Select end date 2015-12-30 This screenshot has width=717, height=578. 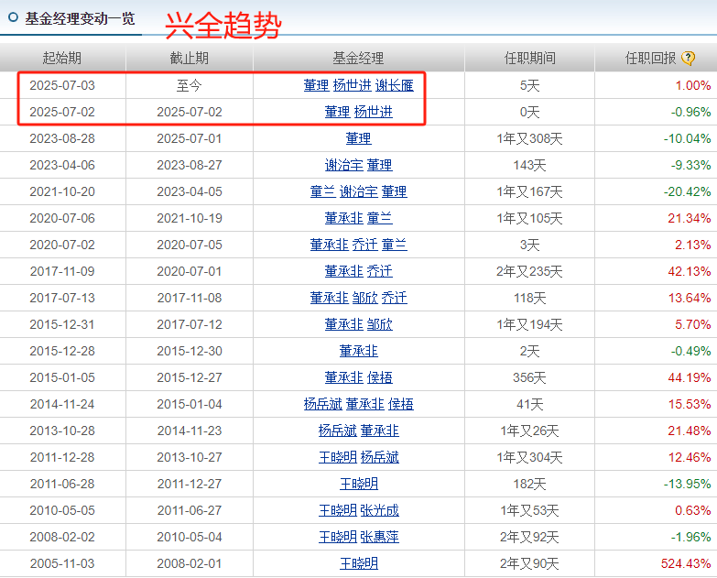click(190, 351)
